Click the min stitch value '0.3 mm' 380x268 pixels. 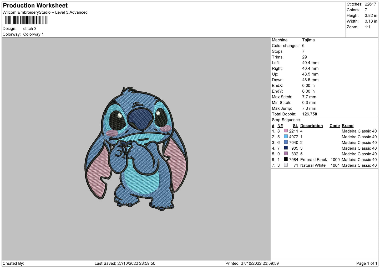(309, 103)
